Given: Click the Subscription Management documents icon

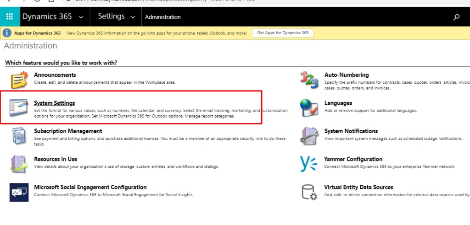Looking at the screenshot, I should [x=19, y=136].
